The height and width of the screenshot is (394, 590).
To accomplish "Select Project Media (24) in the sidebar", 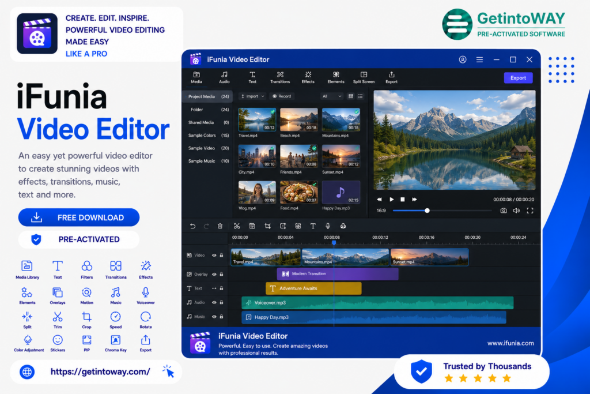I will [x=208, y=96].
